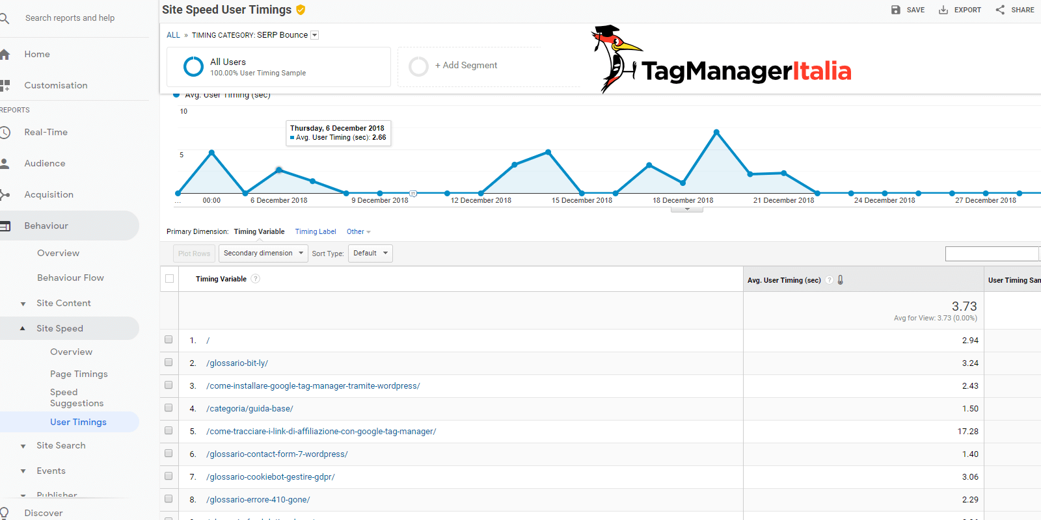
Task: Click the All Users segment circle icon
Action: point(193,66)
